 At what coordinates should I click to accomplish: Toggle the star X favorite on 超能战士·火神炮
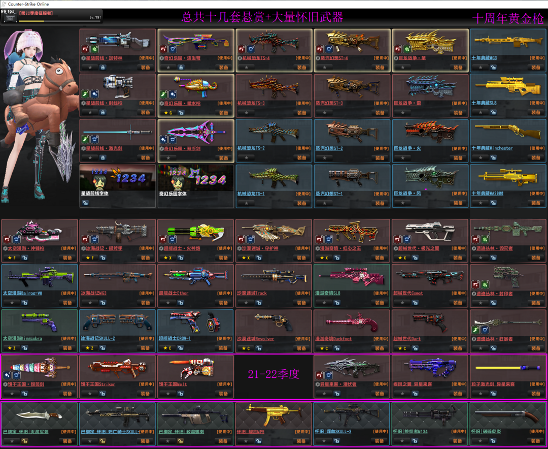point(168,258)
